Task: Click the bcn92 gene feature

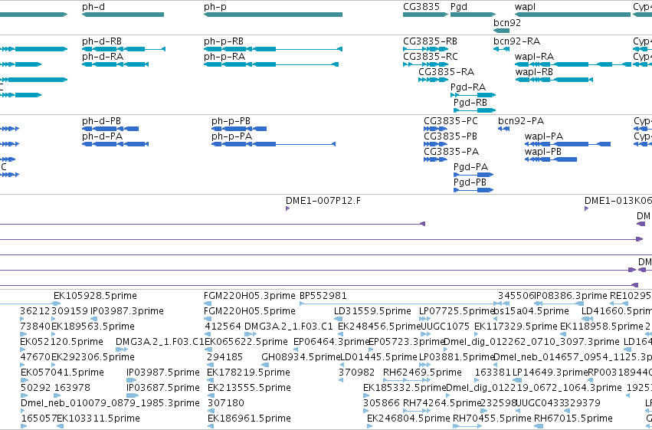Action: (502, 31)
